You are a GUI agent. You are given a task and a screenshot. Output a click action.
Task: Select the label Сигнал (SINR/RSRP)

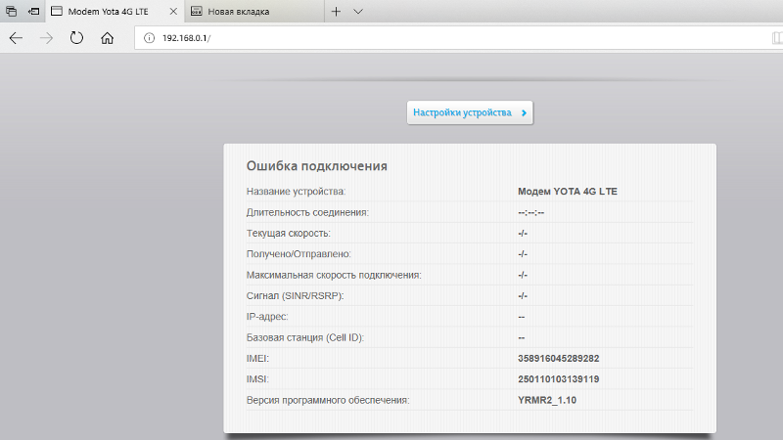click(x=295, y=296)
